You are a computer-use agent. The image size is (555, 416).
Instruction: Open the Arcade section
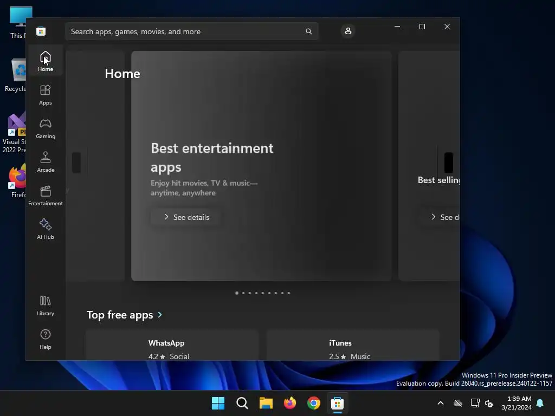[x=46, y=162]
